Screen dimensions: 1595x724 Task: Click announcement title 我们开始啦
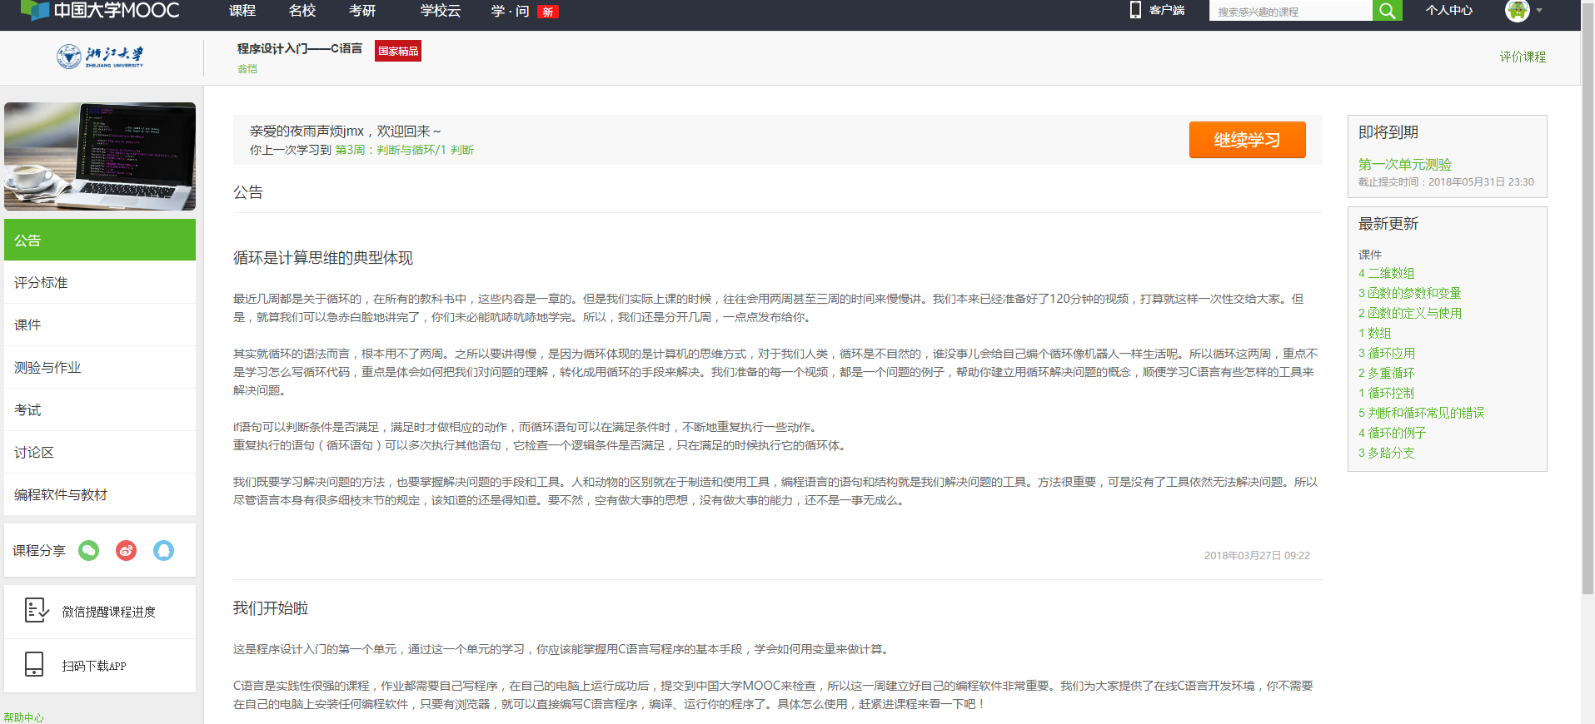pyautogui.click(x=271, y=608)
